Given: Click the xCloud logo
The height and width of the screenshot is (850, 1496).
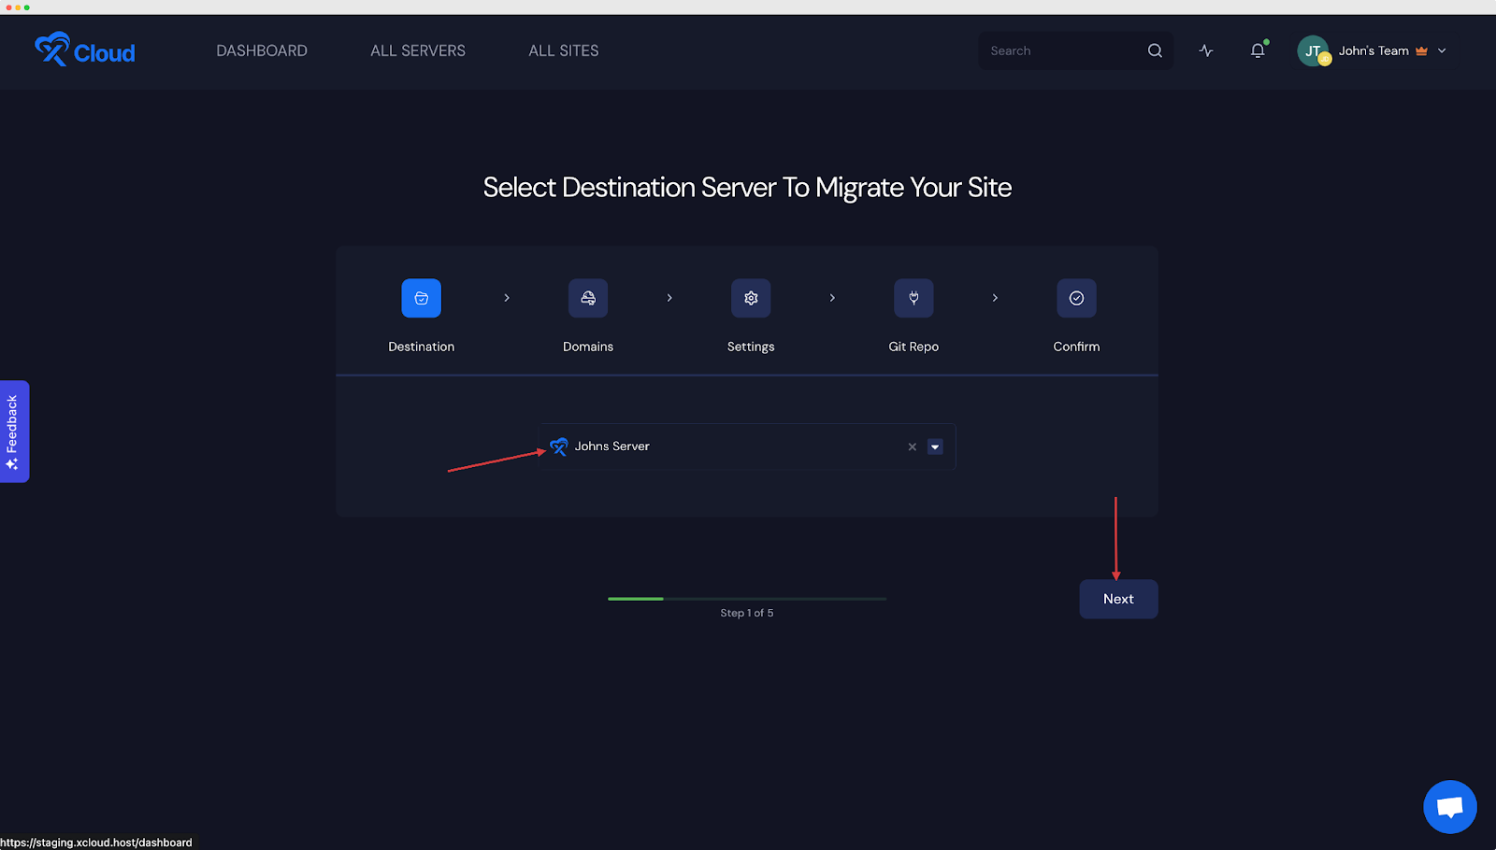Looking at the screenshot, I should [84, 50].
